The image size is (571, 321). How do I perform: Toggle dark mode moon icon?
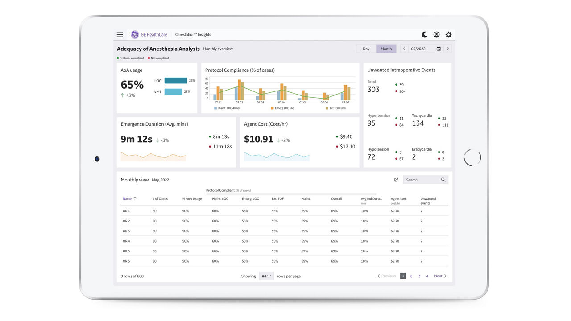click(424, 35)
